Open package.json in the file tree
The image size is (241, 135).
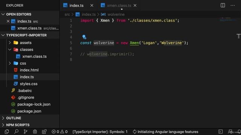29,111
